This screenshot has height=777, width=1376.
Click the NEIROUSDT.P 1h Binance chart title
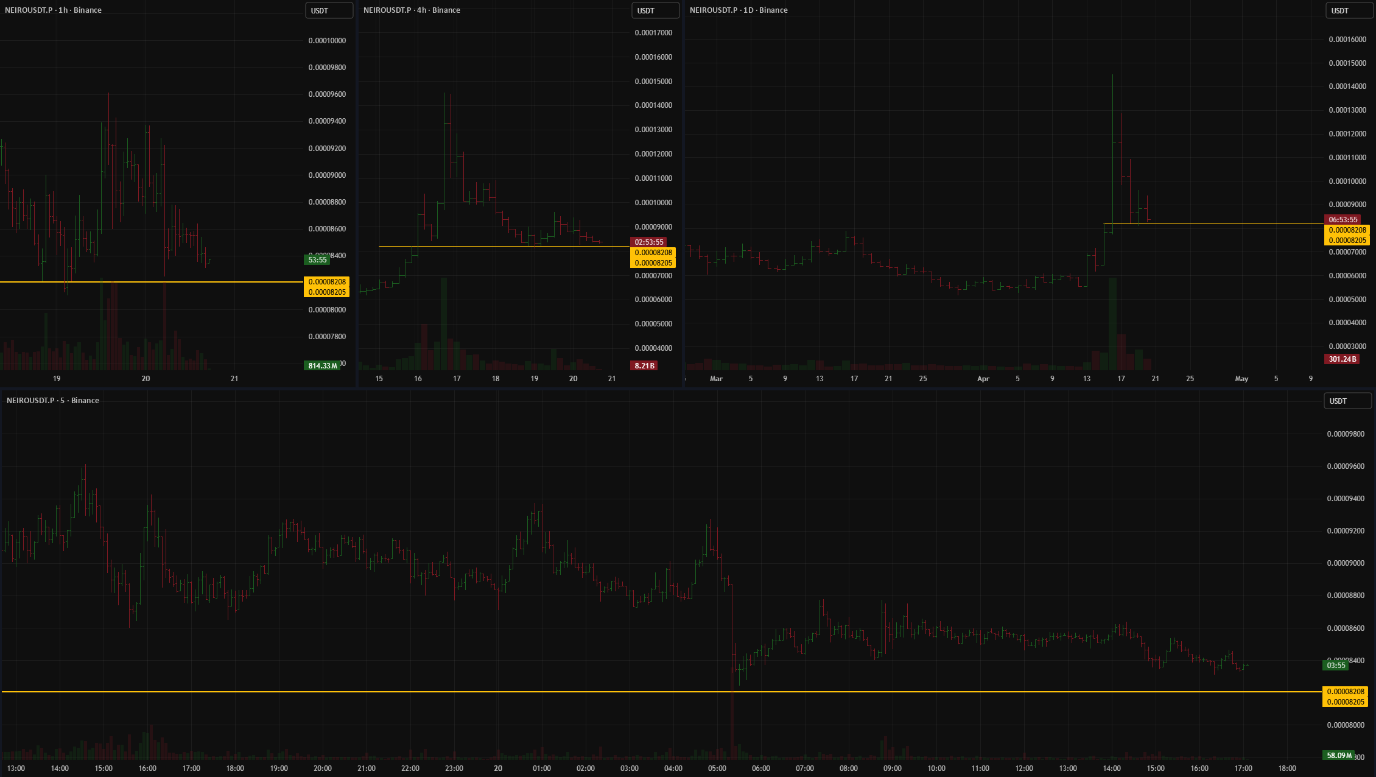pyautogui.click(x=54, y=10)
